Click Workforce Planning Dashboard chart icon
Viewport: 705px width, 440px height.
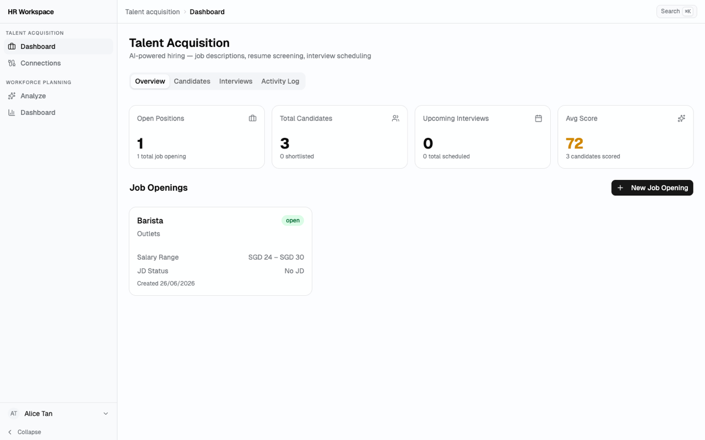click(x=12, y=112)
